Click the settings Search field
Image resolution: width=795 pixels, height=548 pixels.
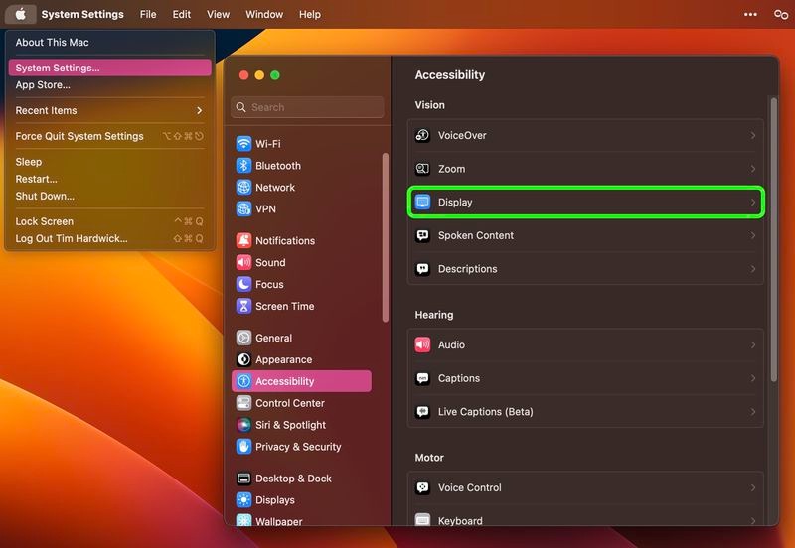coord(307,107)
